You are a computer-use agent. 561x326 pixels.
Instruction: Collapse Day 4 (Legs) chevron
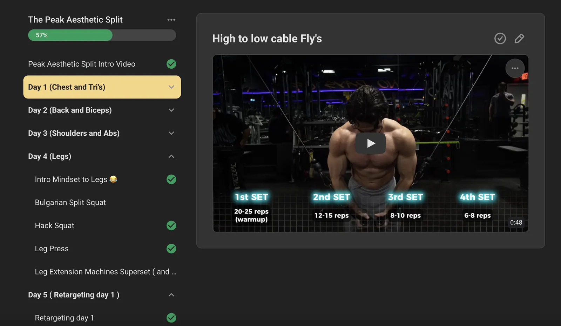click(x=171, y=156)
